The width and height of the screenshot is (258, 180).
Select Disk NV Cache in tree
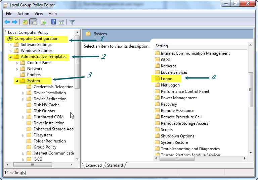tap(47, 105)
